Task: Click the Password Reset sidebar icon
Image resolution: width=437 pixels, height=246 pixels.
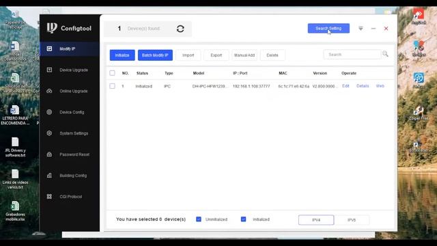Action: pos(49,154)
